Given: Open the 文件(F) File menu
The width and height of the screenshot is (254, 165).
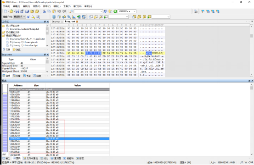Looking at the screenshot, I should pos(6,6).
